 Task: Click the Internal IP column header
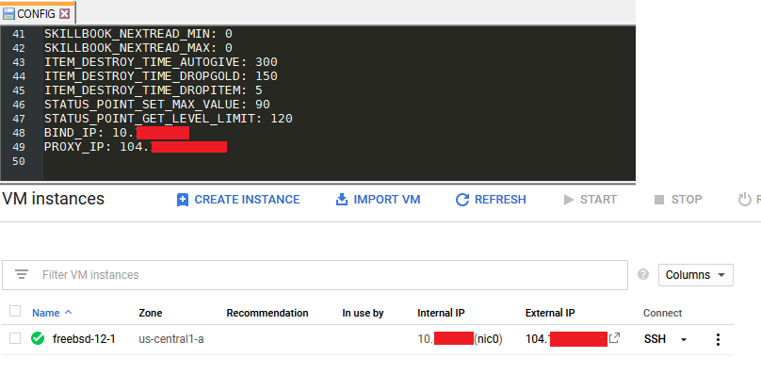click(441, 313)
